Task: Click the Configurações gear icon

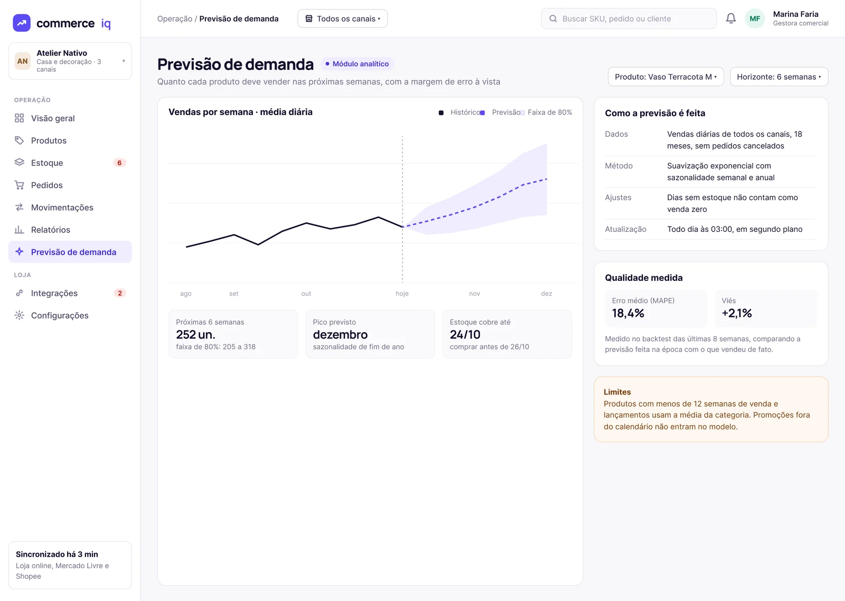Action: pyautogui.click(x=20, y=315)
